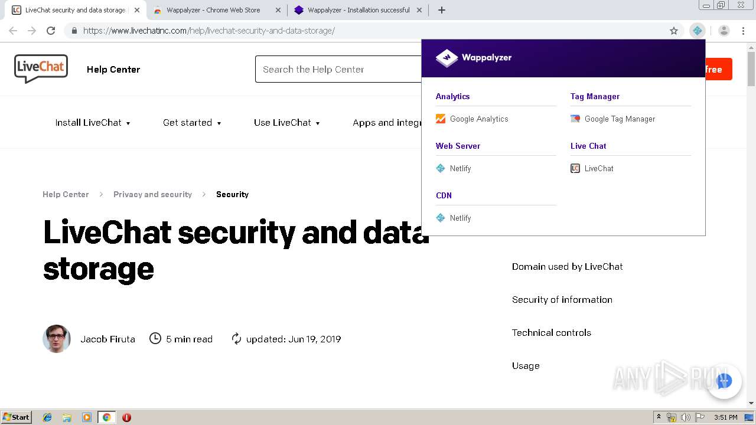Close the LiveChat security tab
The height and width of the screenshot is (425, 756).
137,10
